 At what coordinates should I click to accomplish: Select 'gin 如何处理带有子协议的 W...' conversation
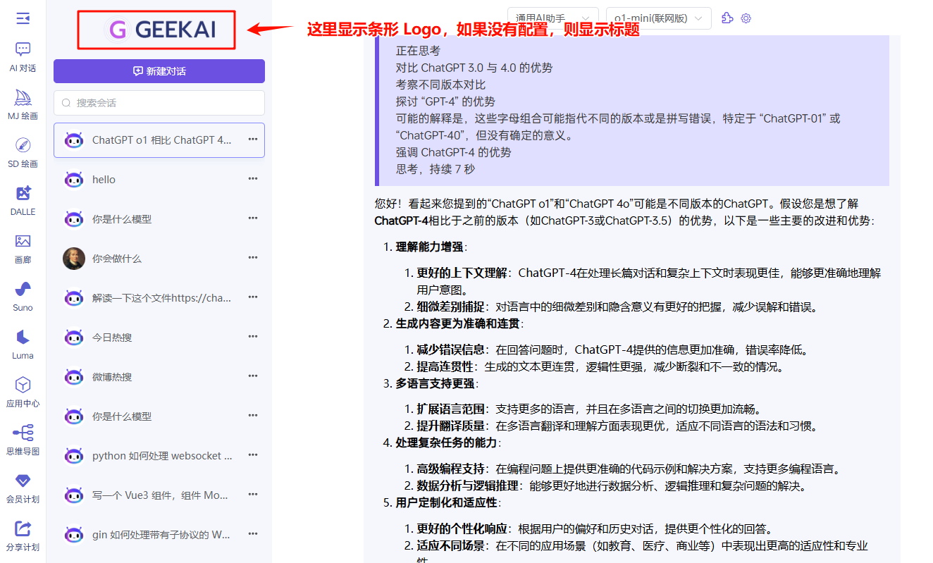[x=159, y=535]
